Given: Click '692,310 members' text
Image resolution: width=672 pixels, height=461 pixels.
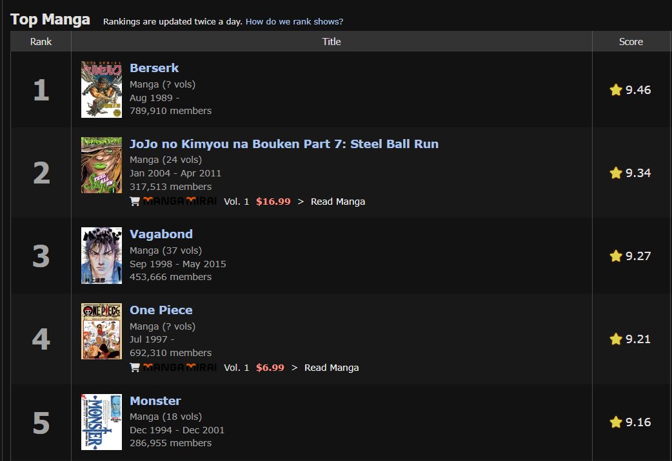Looking at the screenshot, I should [170, 353].
